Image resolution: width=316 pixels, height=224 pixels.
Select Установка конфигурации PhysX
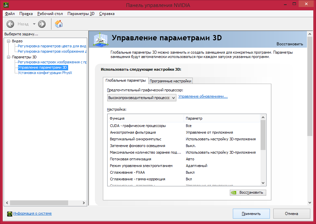click(45, 73)
